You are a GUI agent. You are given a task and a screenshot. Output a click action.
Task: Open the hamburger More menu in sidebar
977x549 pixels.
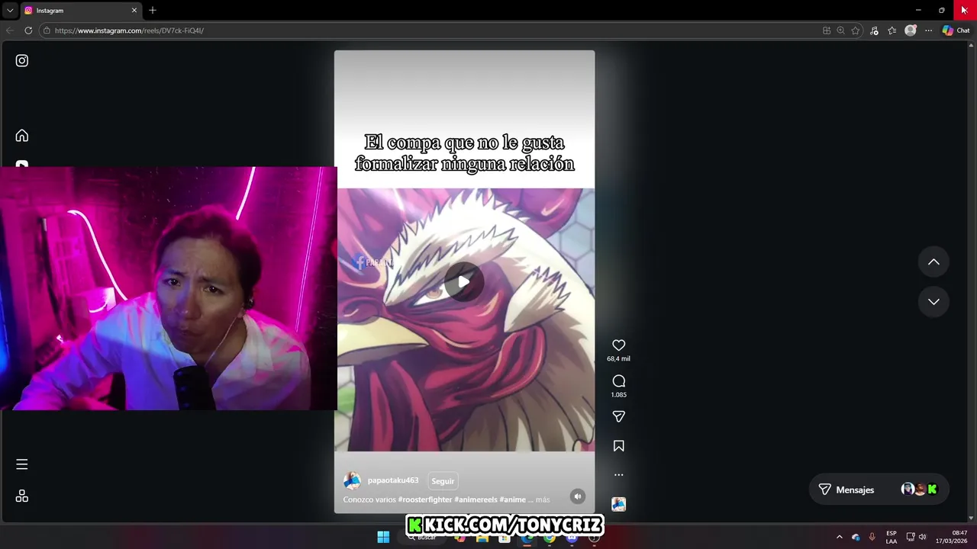pyautogui.click(x=22, y=464)
